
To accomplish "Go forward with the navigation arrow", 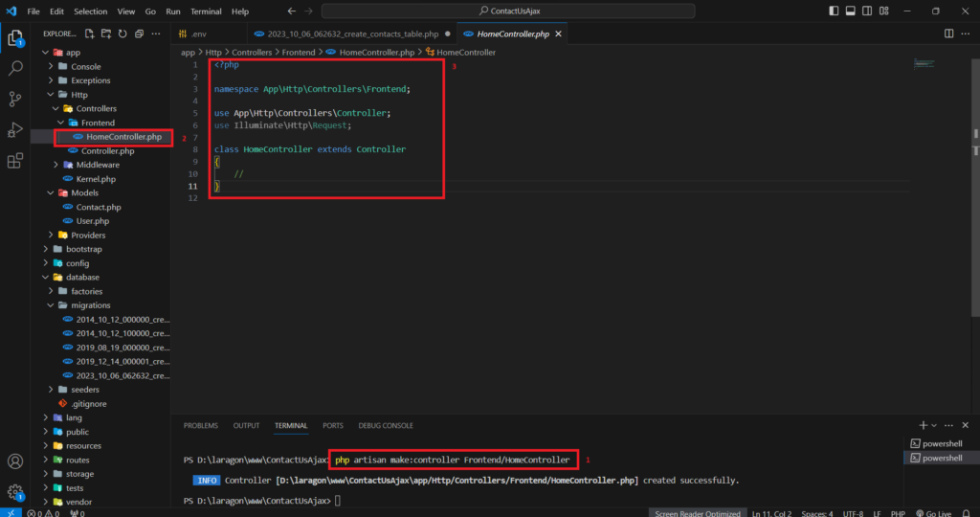I will 308,11.
